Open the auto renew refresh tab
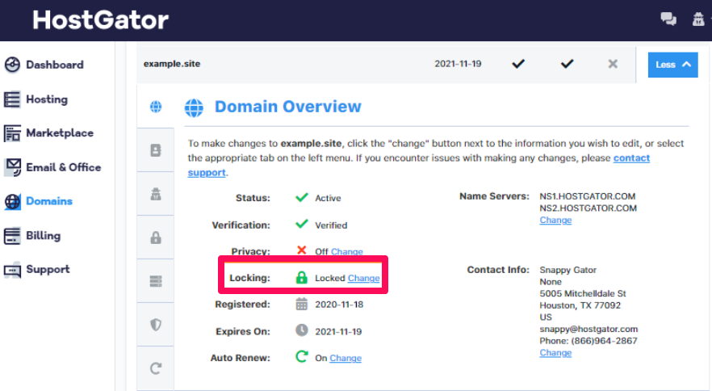712x391 pixels. [156, 368]
